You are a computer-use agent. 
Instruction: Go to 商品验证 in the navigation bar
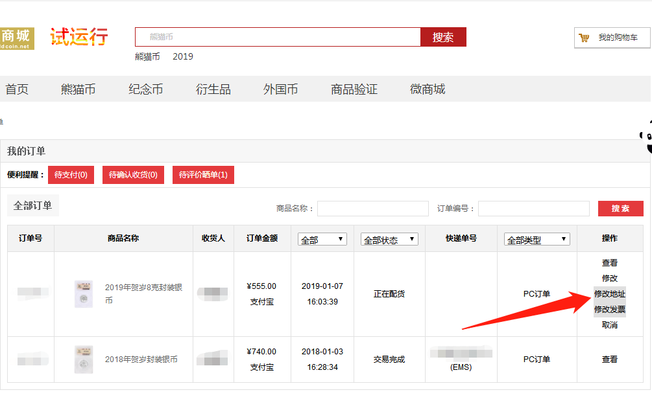pyautogui.click(x=354, y=89)
